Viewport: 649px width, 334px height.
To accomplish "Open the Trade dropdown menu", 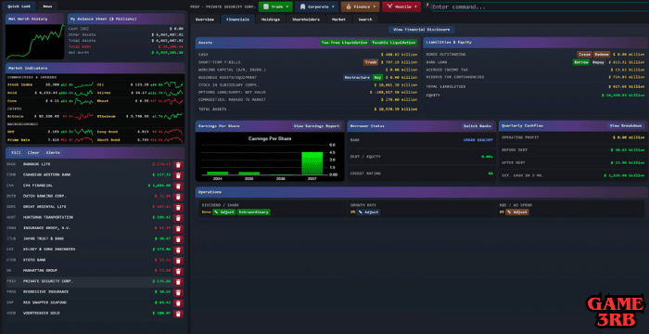I will [275, 6].
